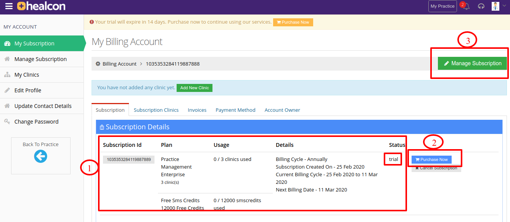Switch to the Subscription Clinics tab
This screenshot has width=510, height=222.
pos(156,110)
